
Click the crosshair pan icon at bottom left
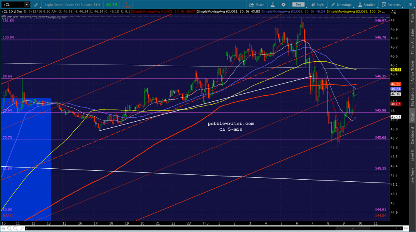(3, 228)
